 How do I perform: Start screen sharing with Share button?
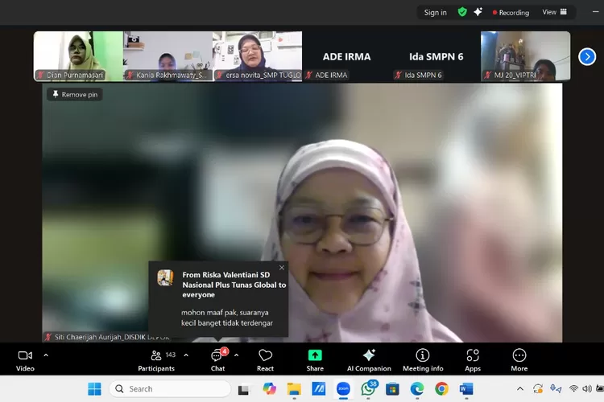(x=315, y=360)
